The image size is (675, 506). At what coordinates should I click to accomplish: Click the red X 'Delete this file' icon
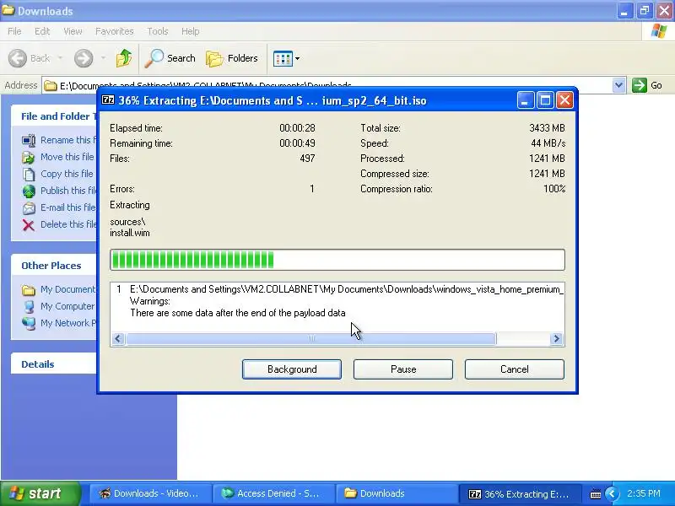point(29,224)
